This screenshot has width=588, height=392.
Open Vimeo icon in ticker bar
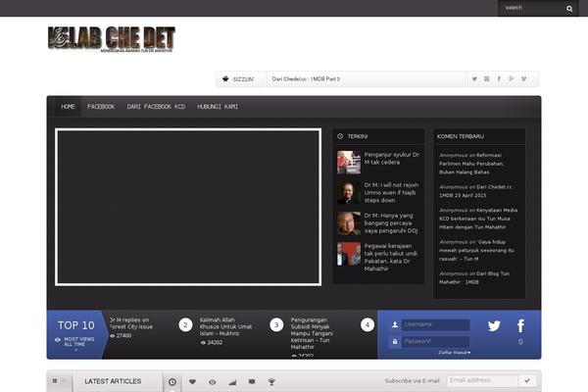[523, 78]
